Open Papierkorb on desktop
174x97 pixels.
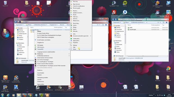pyautogui.click(x=5, y=4)
